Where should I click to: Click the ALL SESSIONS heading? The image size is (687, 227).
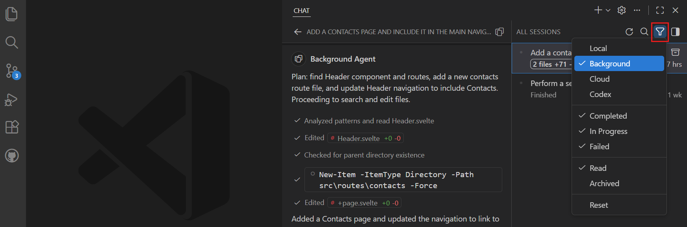pos(538,32)
